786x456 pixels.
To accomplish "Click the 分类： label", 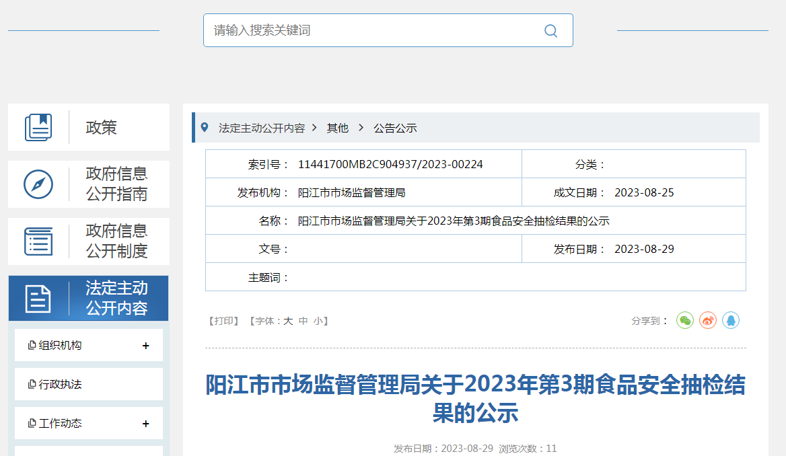I will 590,164.
